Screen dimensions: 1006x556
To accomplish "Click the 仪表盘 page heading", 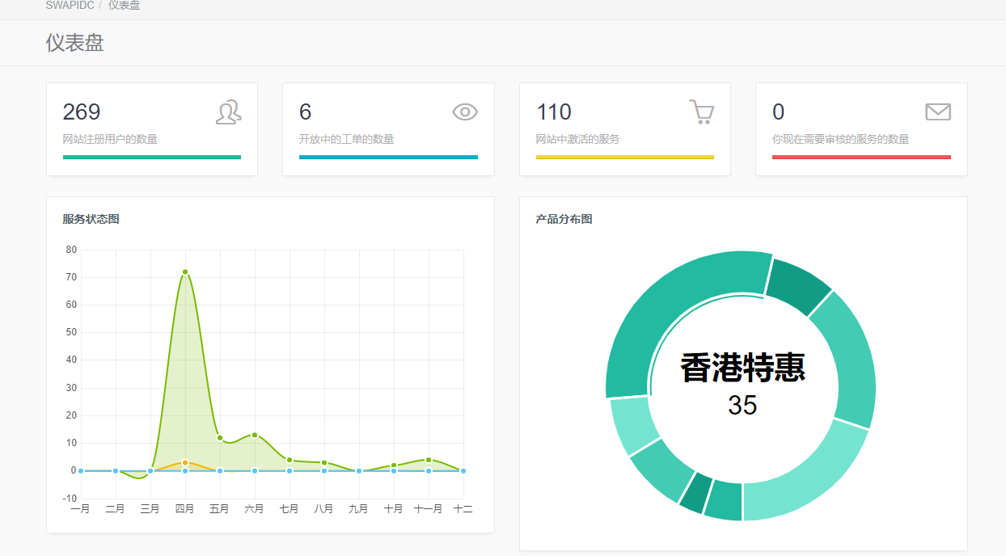I will pyautogui.click(x=75, y=43).
